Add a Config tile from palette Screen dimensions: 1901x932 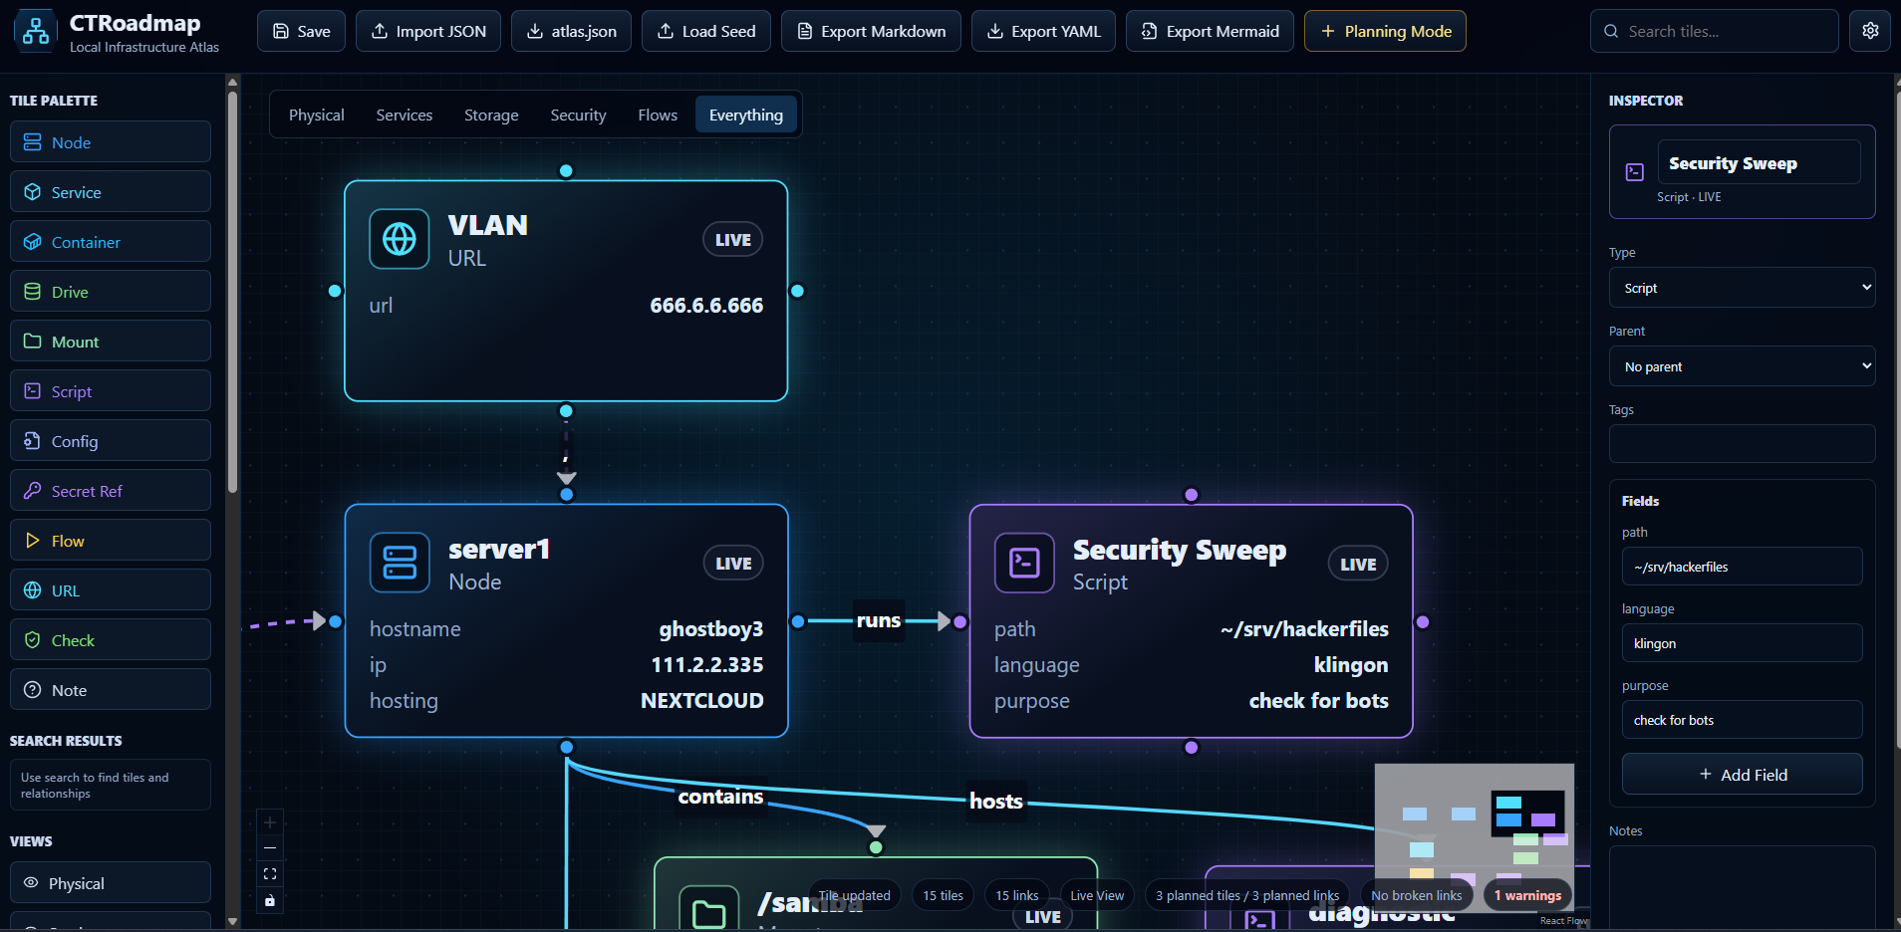pyautogui.click(x=111, y=441)
